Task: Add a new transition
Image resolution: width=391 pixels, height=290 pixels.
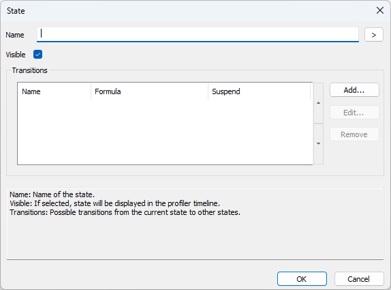Action: point(354,90)
